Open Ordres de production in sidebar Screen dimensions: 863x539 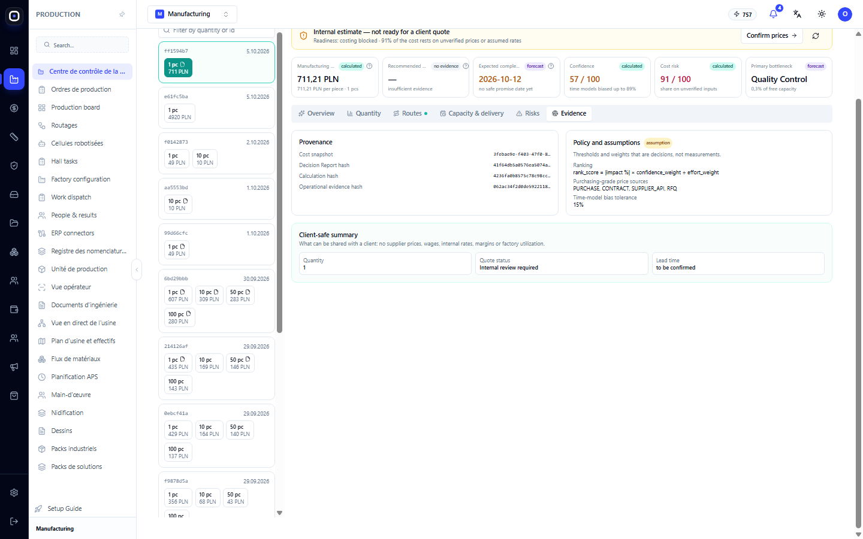(x=82, y=89)
